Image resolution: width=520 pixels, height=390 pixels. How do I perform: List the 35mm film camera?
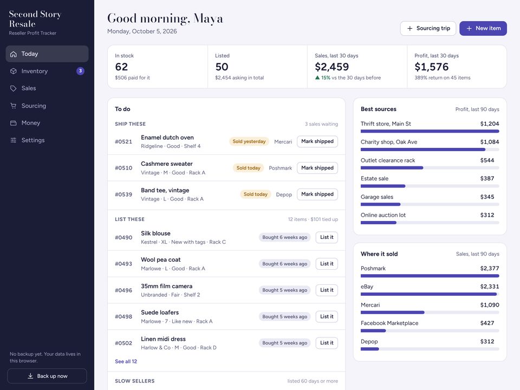(x=327, y=290)
